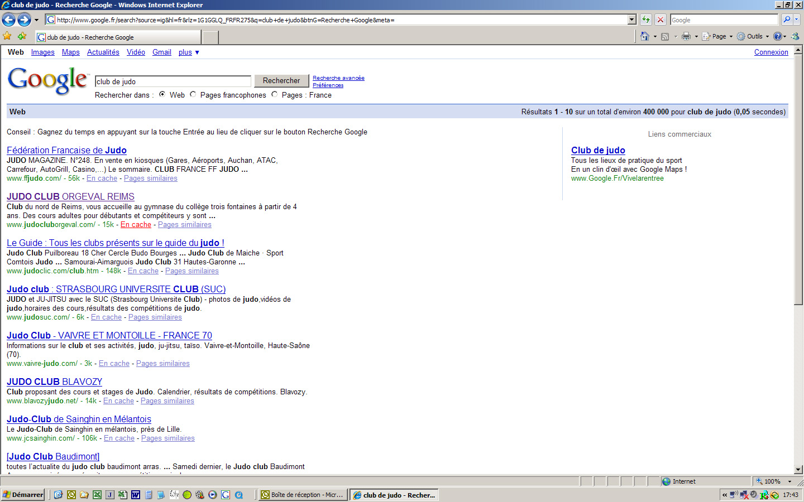Open Gmail from the top navigation
Image resolution: width=804 pixels, height=502 pixels.
point(162,52)
